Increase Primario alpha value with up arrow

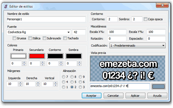pyautogui.click(x=24, y=62)
